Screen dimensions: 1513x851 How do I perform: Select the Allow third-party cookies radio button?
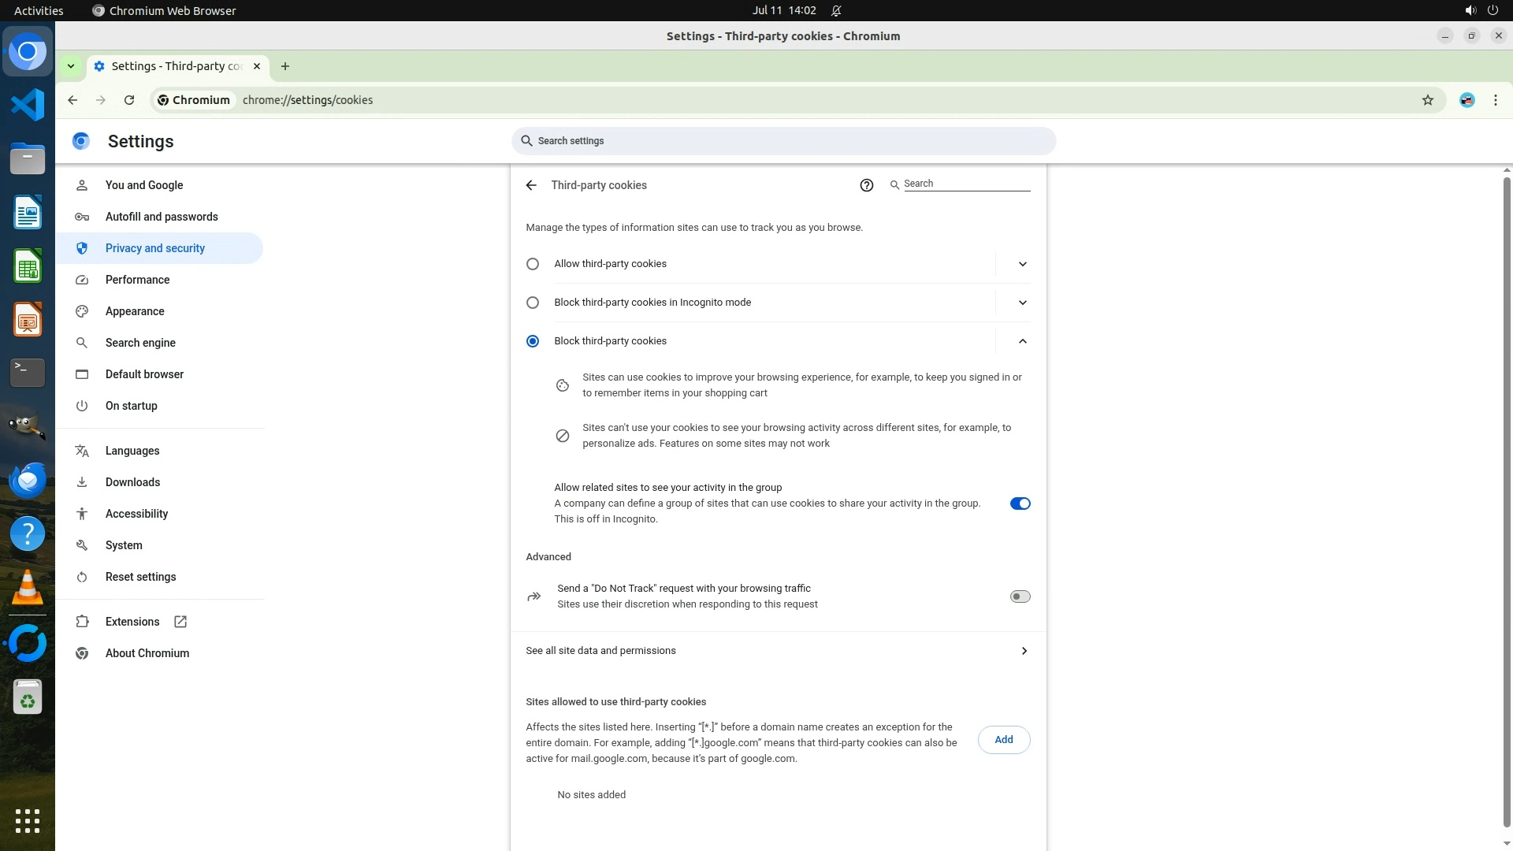click(x=533, y=264)
